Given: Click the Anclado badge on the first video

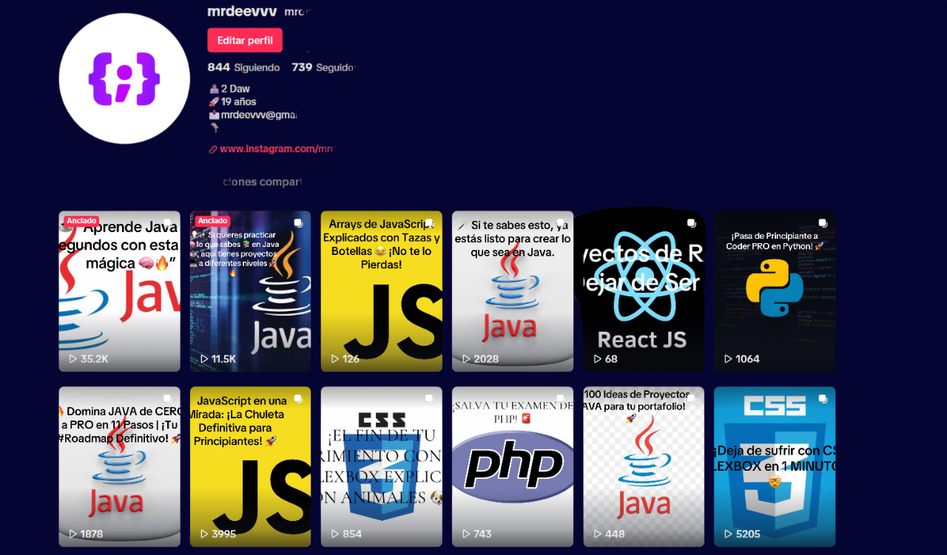Looking at the screenshot, I should (81, 221).
